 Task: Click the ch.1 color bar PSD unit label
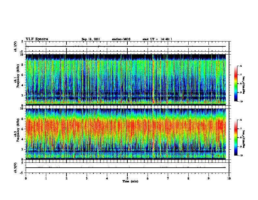click(x=244, y=85)
